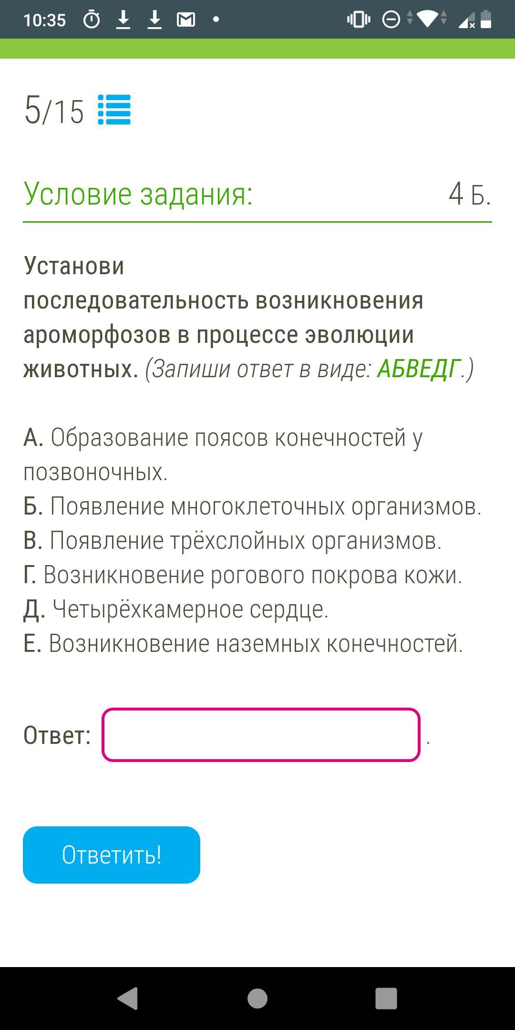Tap the do-not-disturb status icon
The image size is (515, 1030).
coord(391,20)
